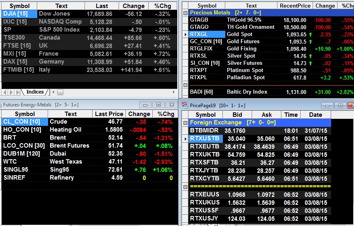This screenshot has height=226, width=354.
Task: Select the LCO_CON [30] Brent Futures row
Action: coord(90,146)
